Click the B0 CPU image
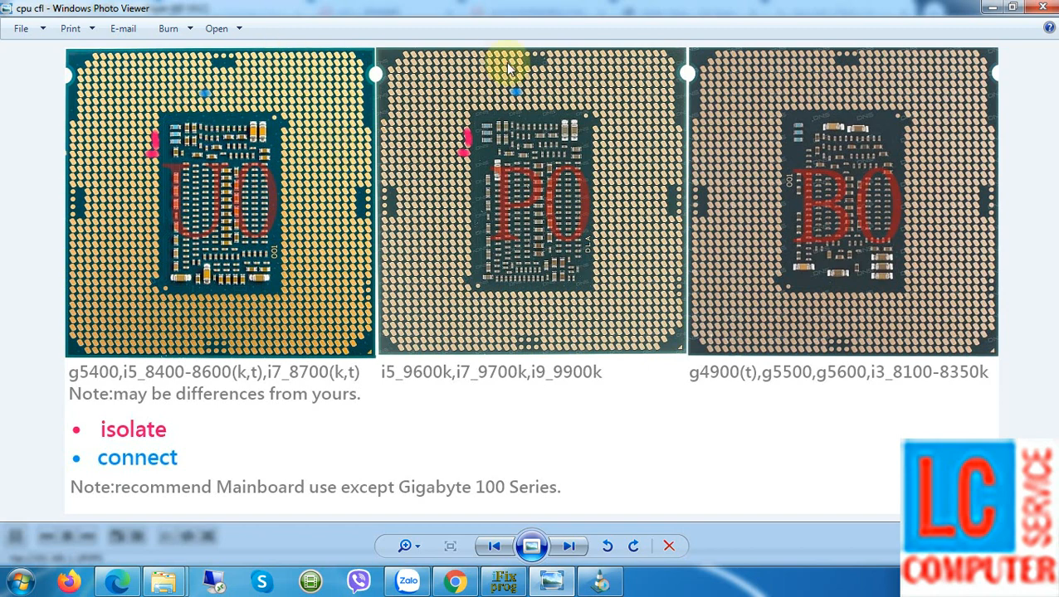 [x=843, y=201]
